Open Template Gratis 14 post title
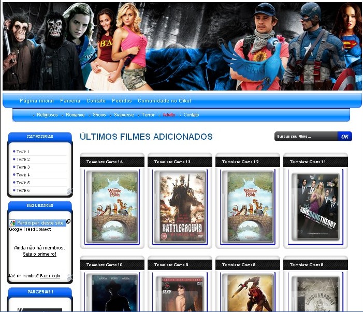Viewport: 363px width, 312px height. coord(105,162)
